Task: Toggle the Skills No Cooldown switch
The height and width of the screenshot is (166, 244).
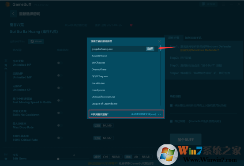Action: (60, 113)
